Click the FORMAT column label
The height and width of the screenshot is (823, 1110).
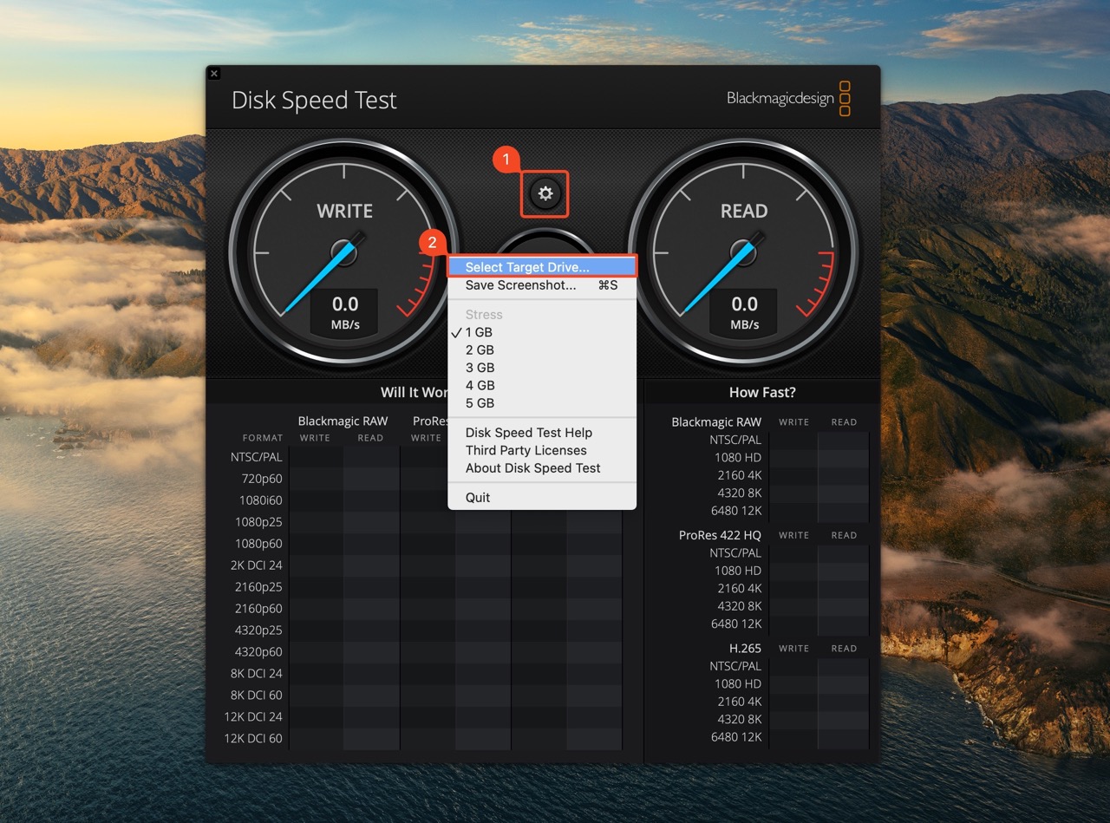(x=263, y=438)
